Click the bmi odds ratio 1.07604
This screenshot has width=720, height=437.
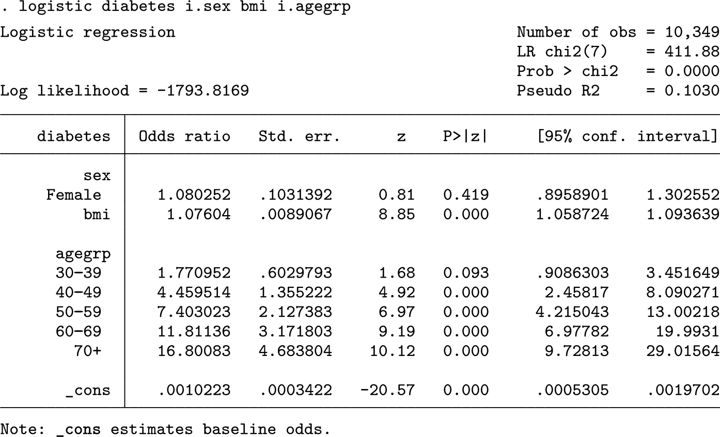199,214
